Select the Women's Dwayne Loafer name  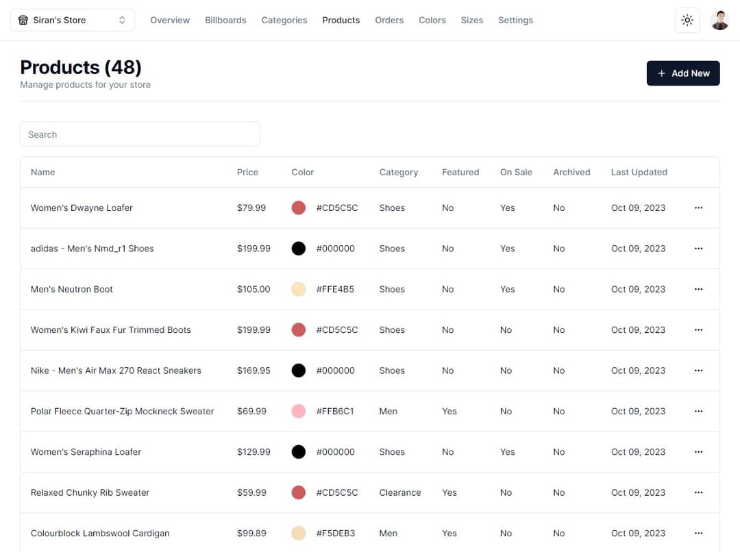(x=82, y=208)
